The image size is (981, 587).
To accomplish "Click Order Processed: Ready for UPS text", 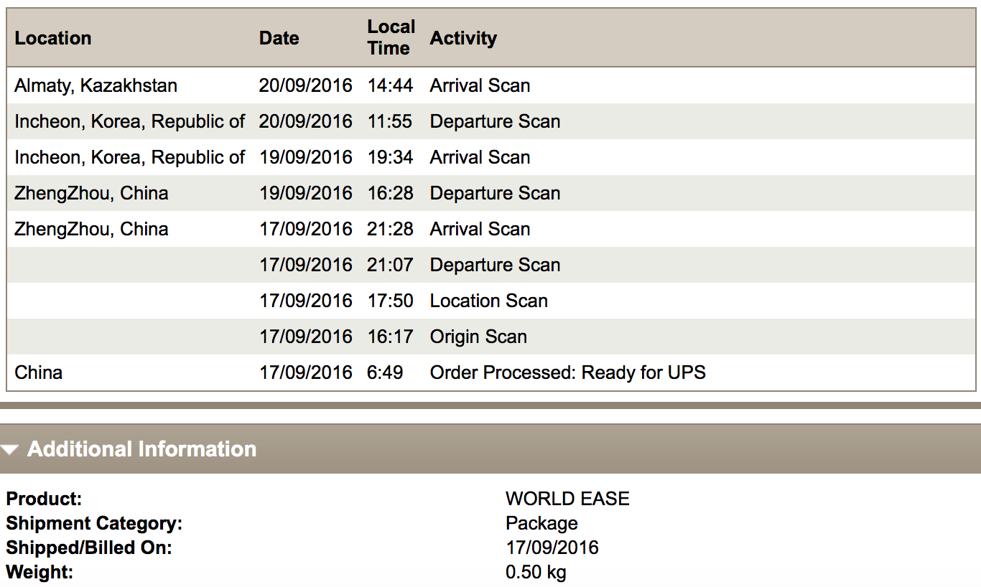I will (x=567, y=372).
